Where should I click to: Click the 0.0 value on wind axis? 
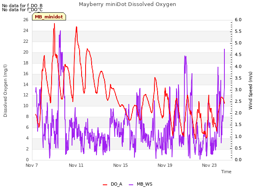(238, 160)
